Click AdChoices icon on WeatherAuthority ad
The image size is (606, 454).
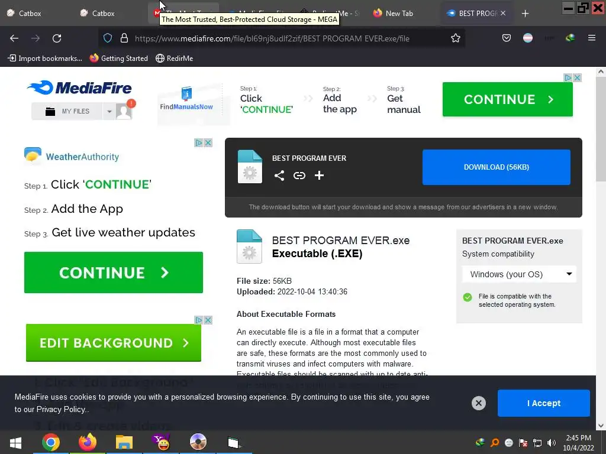[198, 143]
